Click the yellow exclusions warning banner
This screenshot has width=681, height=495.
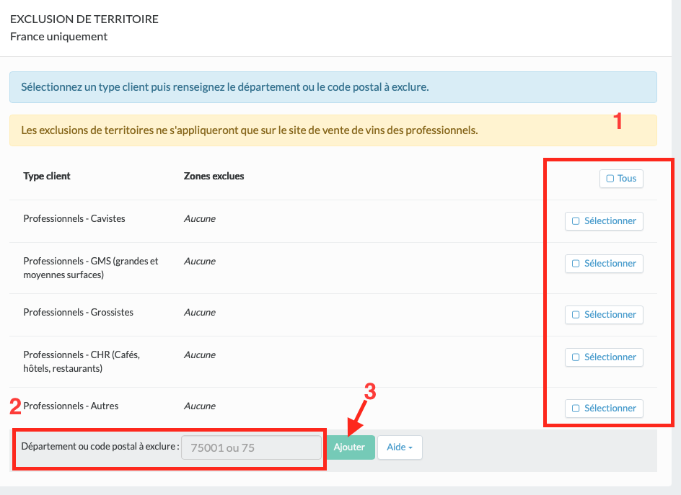pyautogui.click(x=333, y=130)
